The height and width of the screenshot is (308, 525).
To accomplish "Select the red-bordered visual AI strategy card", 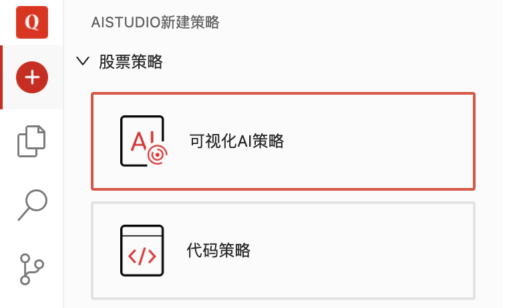I will point(283,141).
